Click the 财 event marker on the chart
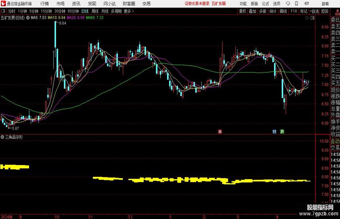The height and width of the screenshot is (219, 340). click(274, 131)
